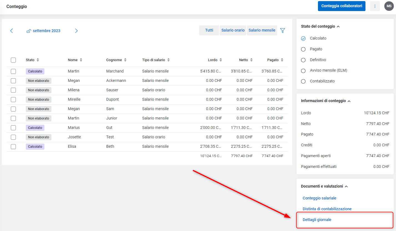The width and height of the screenshot is (396, 231).
Task: Go to previous month with left chevron
Action: (x=11, y=31)
